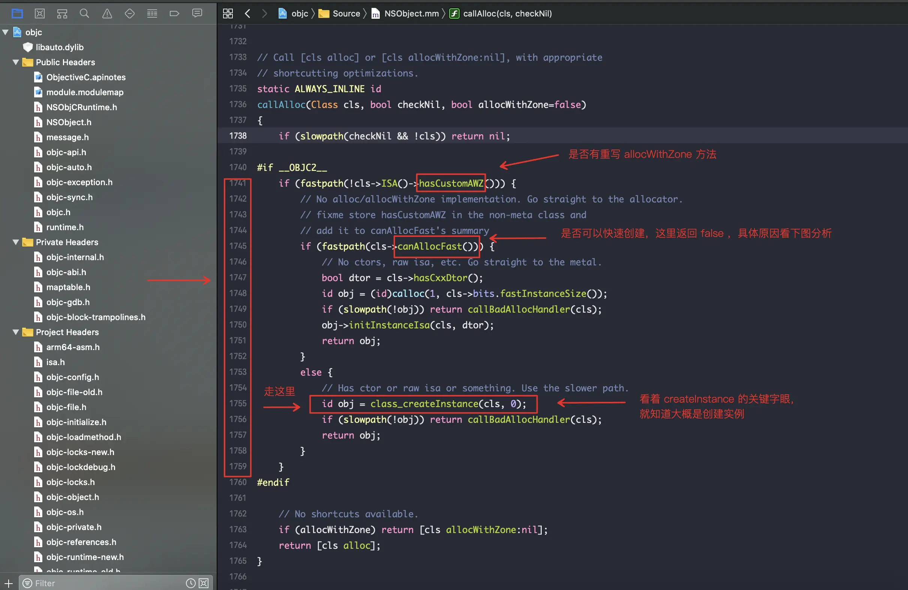This screenshot has height=590, width=908.
Task: Go back in editor history
Action: (247, 14)
